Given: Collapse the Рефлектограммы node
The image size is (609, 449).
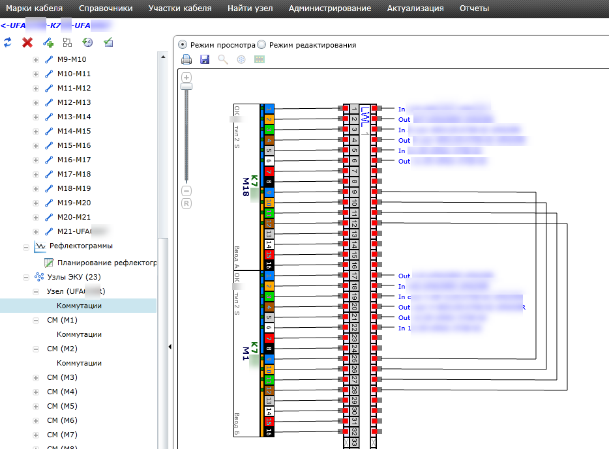Looking at the screenshot, I should tap(26, 247).
